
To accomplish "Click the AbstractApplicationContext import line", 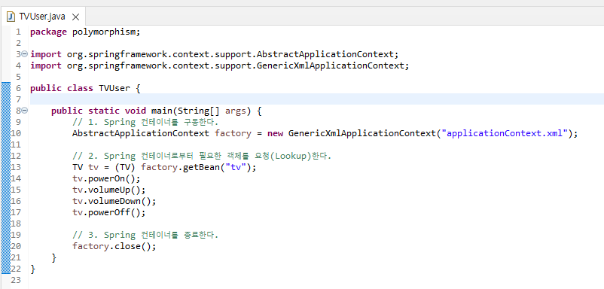I will [x=214, y=54].
